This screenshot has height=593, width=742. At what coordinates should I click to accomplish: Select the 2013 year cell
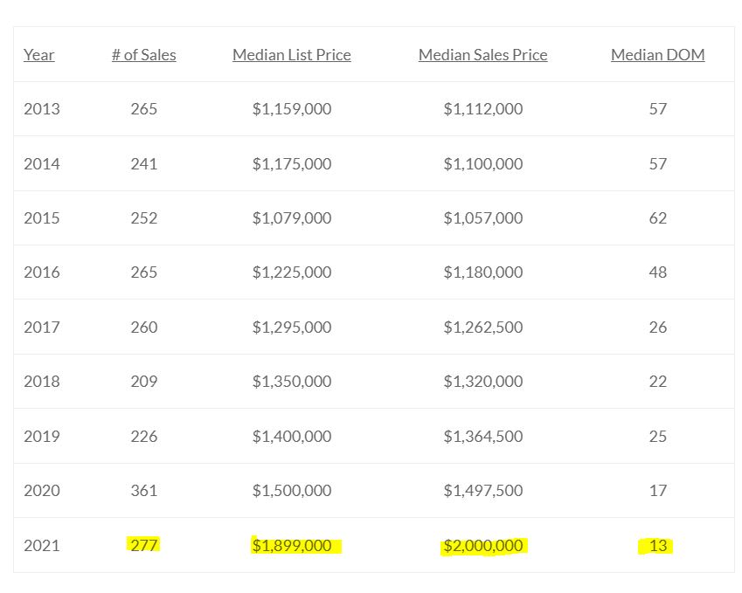(42, 109)
